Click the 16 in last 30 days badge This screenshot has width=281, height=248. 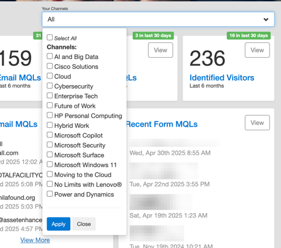tap(249, 36)
